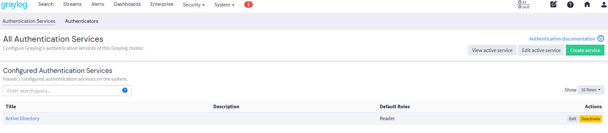Click the authentication documentation support icon
The image size is (608, 133).
coord(601,39)
